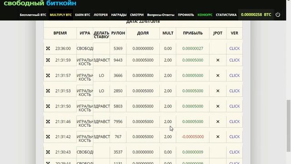Open the EARN BTC menu item
Screen dimensions: 291x164
[x=83, y=15]
